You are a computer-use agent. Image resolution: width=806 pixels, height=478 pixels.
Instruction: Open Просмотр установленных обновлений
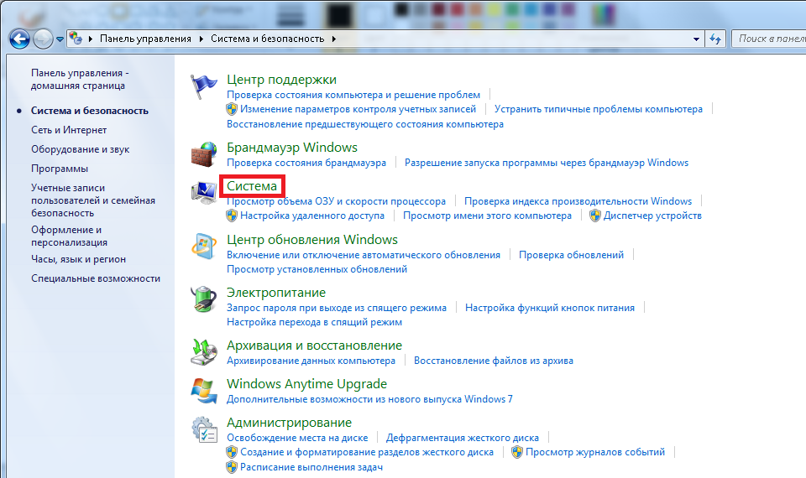[x=317, y=269]
